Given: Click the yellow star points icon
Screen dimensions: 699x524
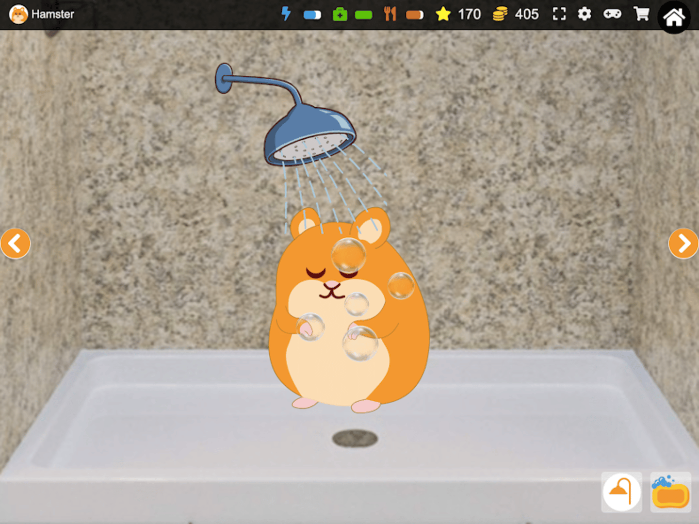Looking at the screenshot, I should (x=443, y=14).
